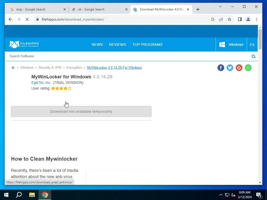Open the En language selector
The width and height of the screenshot is (267, 200).
coord(252,45)
